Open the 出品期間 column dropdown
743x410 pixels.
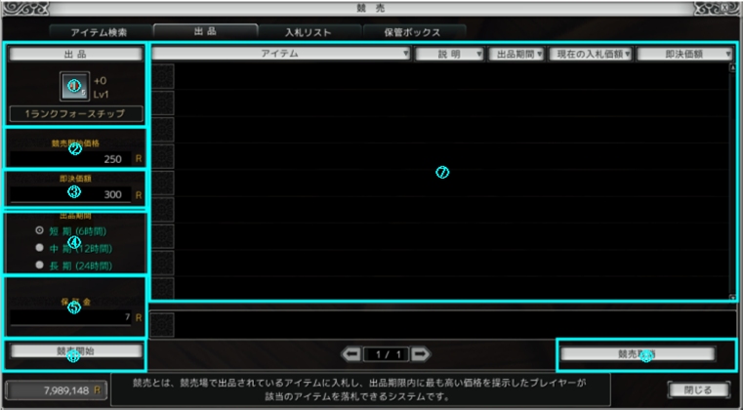516,54
